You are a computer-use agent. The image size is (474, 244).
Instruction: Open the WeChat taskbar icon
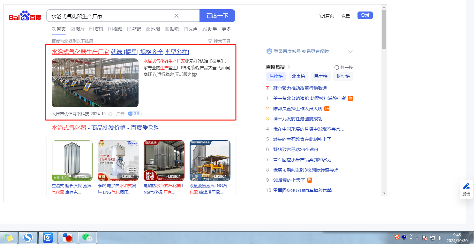click(87, 237)
